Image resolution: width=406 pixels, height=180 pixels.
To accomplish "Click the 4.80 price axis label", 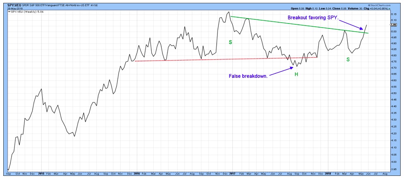I will [x=393, y=56].
